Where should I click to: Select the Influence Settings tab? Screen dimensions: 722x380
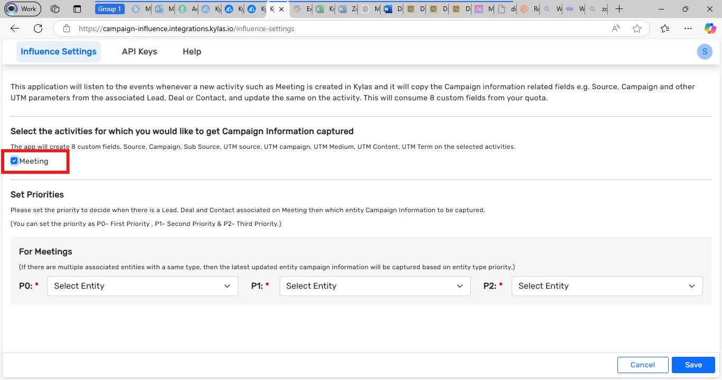tap(59, 52)
